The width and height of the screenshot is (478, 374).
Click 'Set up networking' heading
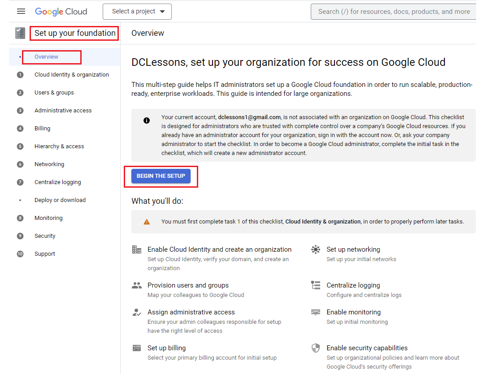click(x=353, y=250)
